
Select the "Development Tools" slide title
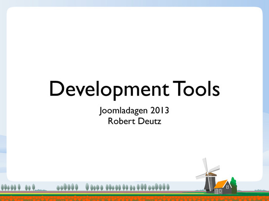[134, 90]
